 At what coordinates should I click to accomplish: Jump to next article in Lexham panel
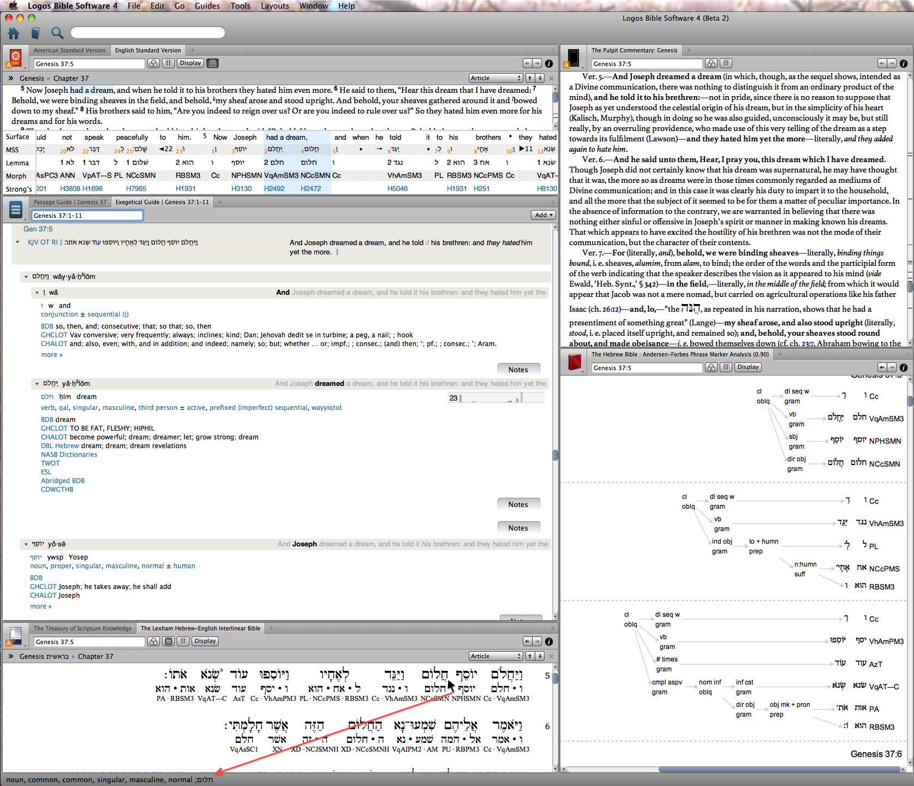[x=539, y=656]
